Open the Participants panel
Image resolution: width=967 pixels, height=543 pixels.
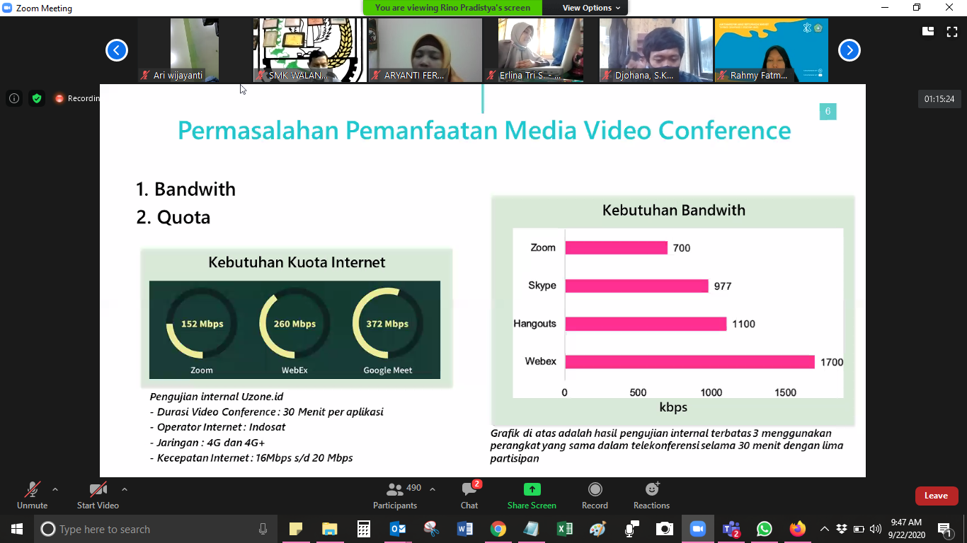[396, 495]
